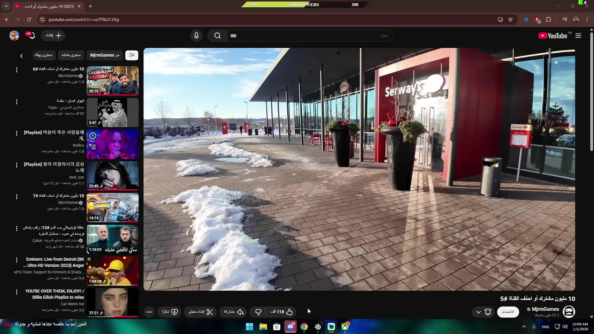Image resolution: width=594 pixels, height=334 pixels.
Task: Click the install app icon in address bar
Action: coord(500,19)
